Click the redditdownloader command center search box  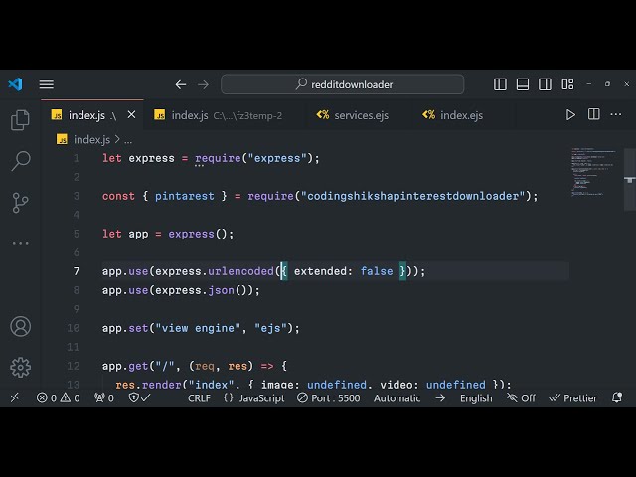343,84
